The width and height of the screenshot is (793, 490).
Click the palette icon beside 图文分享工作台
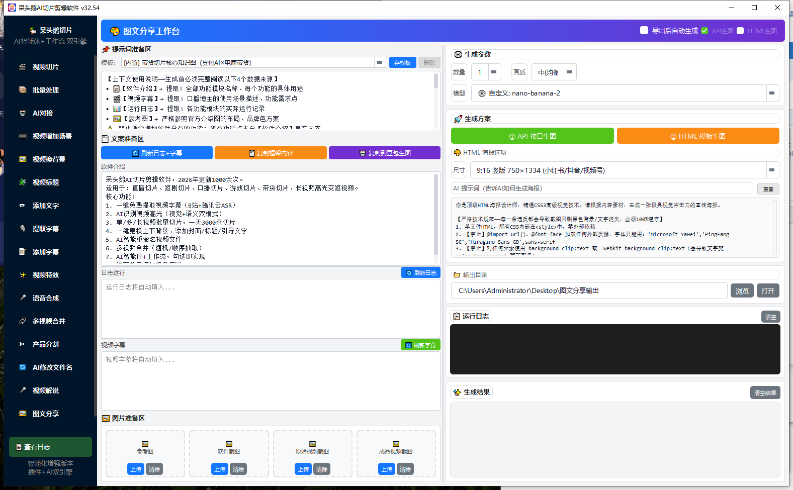[x=115, y=31]
